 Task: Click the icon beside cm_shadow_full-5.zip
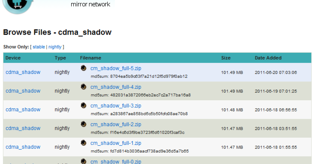(83, 68)
